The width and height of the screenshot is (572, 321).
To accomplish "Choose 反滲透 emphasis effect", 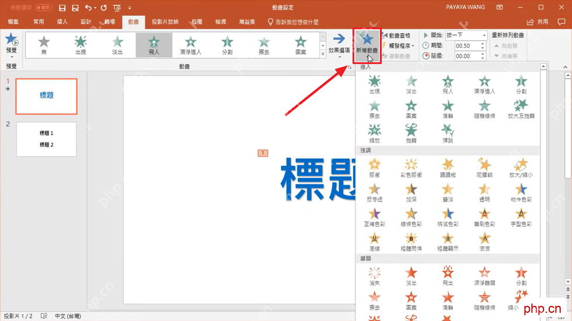I will point(374,193).
